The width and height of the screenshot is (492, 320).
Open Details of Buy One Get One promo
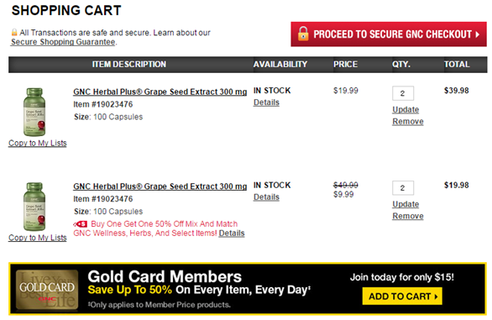[x=232, y=233]
